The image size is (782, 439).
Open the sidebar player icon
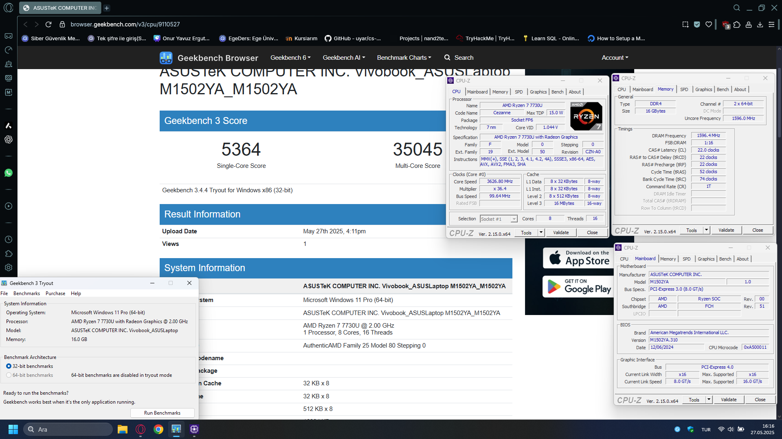[9, 206]
